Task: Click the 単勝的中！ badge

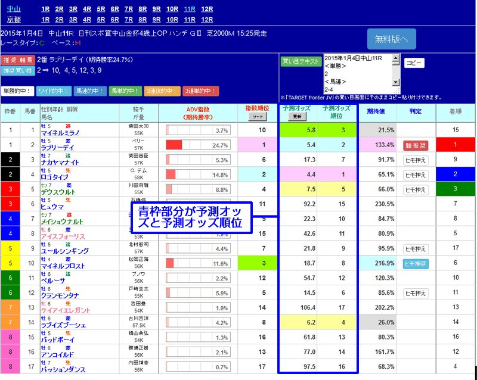Action: click(x=18, y=91)
